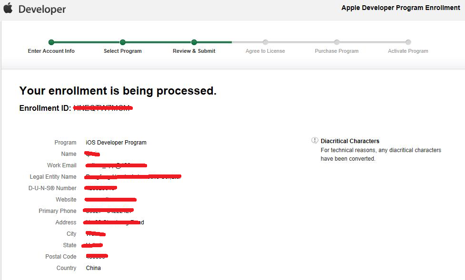
Task: Click the Select Program progress dot
Action: (123, 42)
